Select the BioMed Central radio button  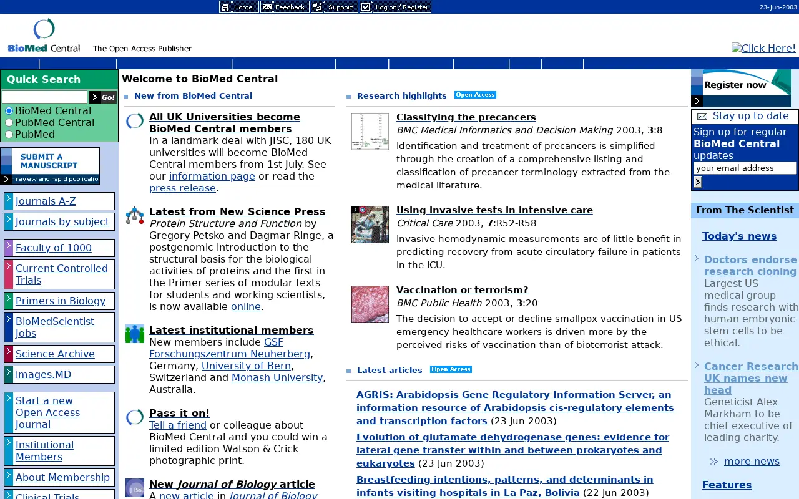[x=9, y=111]
